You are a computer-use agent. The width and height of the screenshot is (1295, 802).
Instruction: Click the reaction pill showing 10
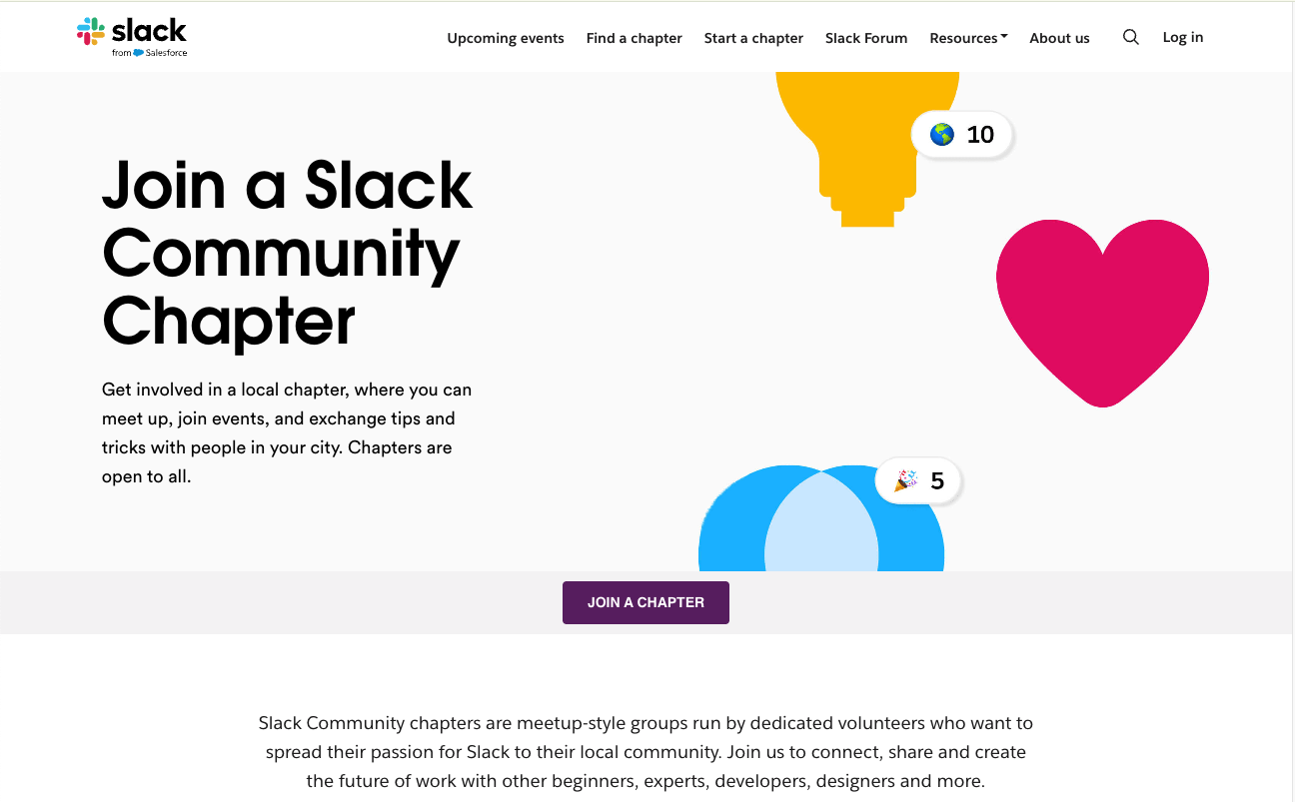tap(962, 134)
